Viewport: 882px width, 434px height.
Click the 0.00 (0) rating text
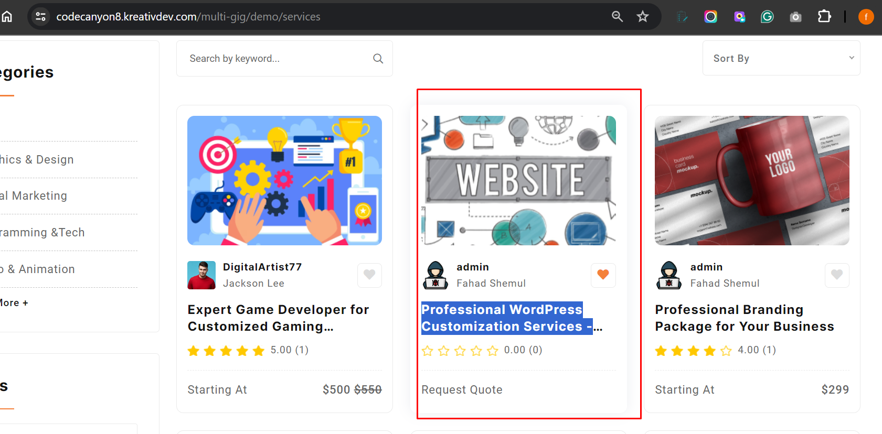(x=523, y=350)
